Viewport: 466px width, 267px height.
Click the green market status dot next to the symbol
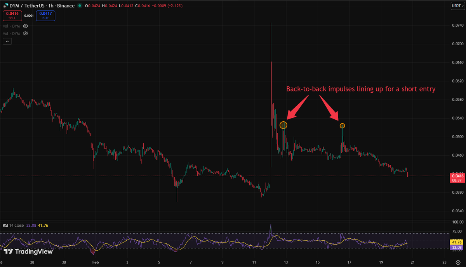(80, 6)
